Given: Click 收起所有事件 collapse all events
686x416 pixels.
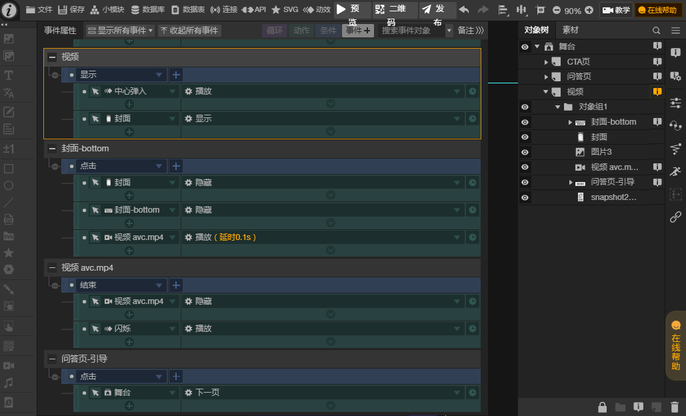Looking at the screenshot, I should [x=189, y=30].
